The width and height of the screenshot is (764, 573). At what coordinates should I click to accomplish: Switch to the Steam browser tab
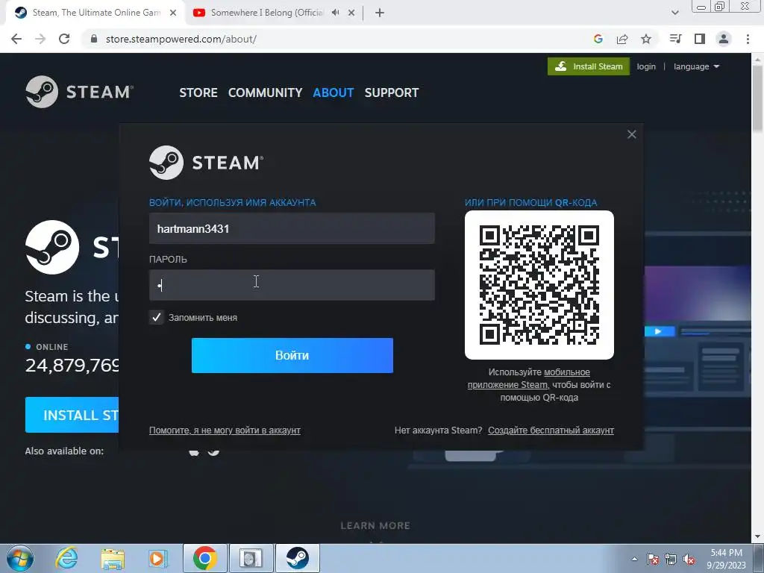point(95,13)
